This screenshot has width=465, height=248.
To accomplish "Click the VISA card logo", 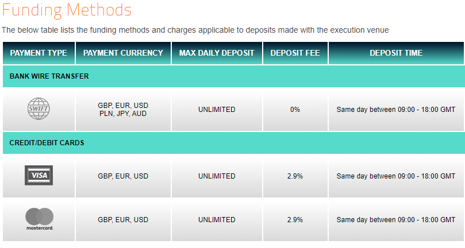I will [39, 176].
